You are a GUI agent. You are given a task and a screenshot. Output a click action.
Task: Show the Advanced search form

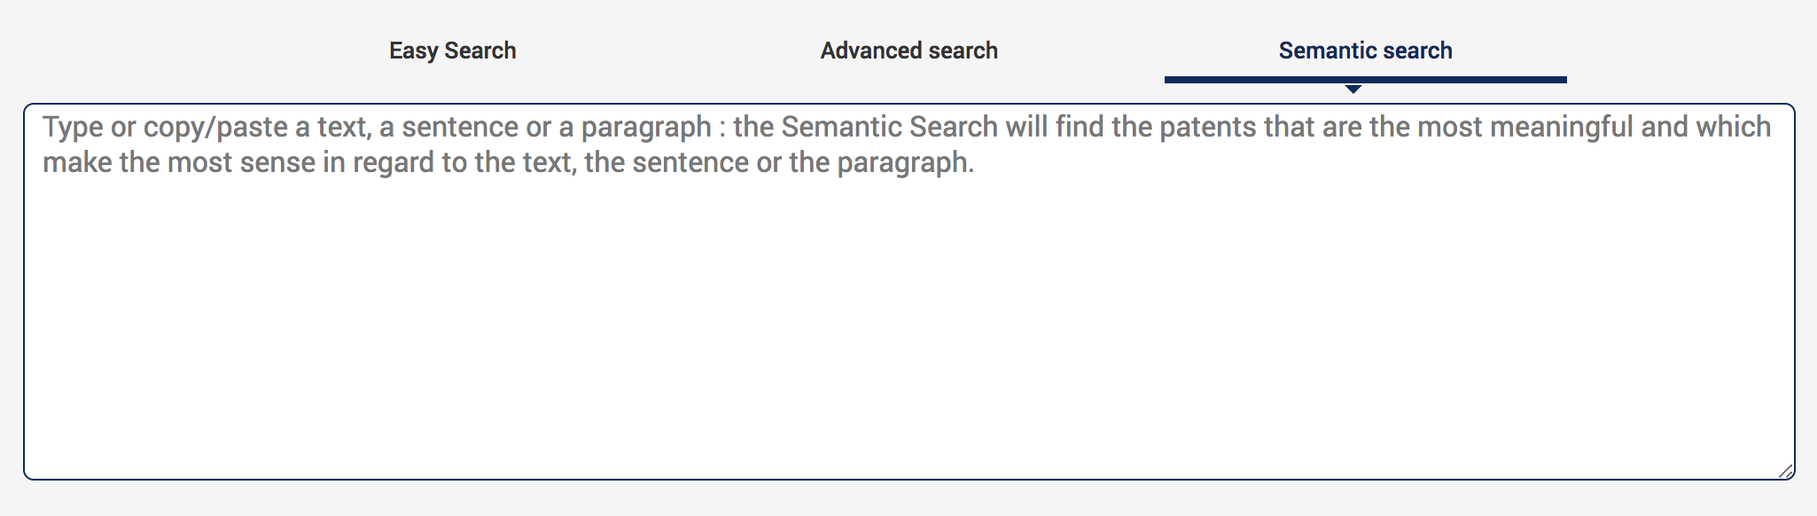[908, 51]
